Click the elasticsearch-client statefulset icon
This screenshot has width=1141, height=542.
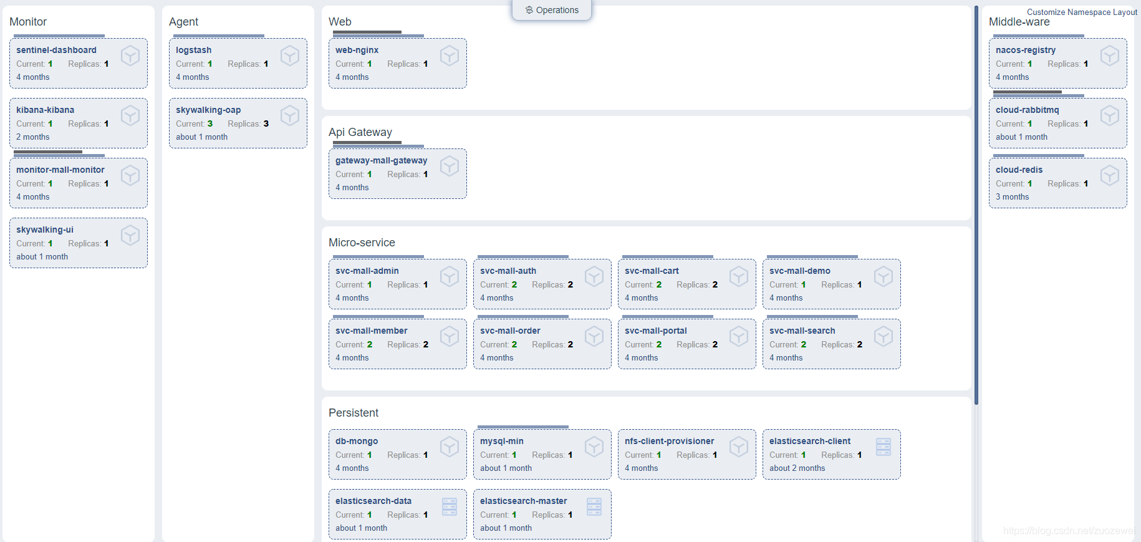pos(883,447)
